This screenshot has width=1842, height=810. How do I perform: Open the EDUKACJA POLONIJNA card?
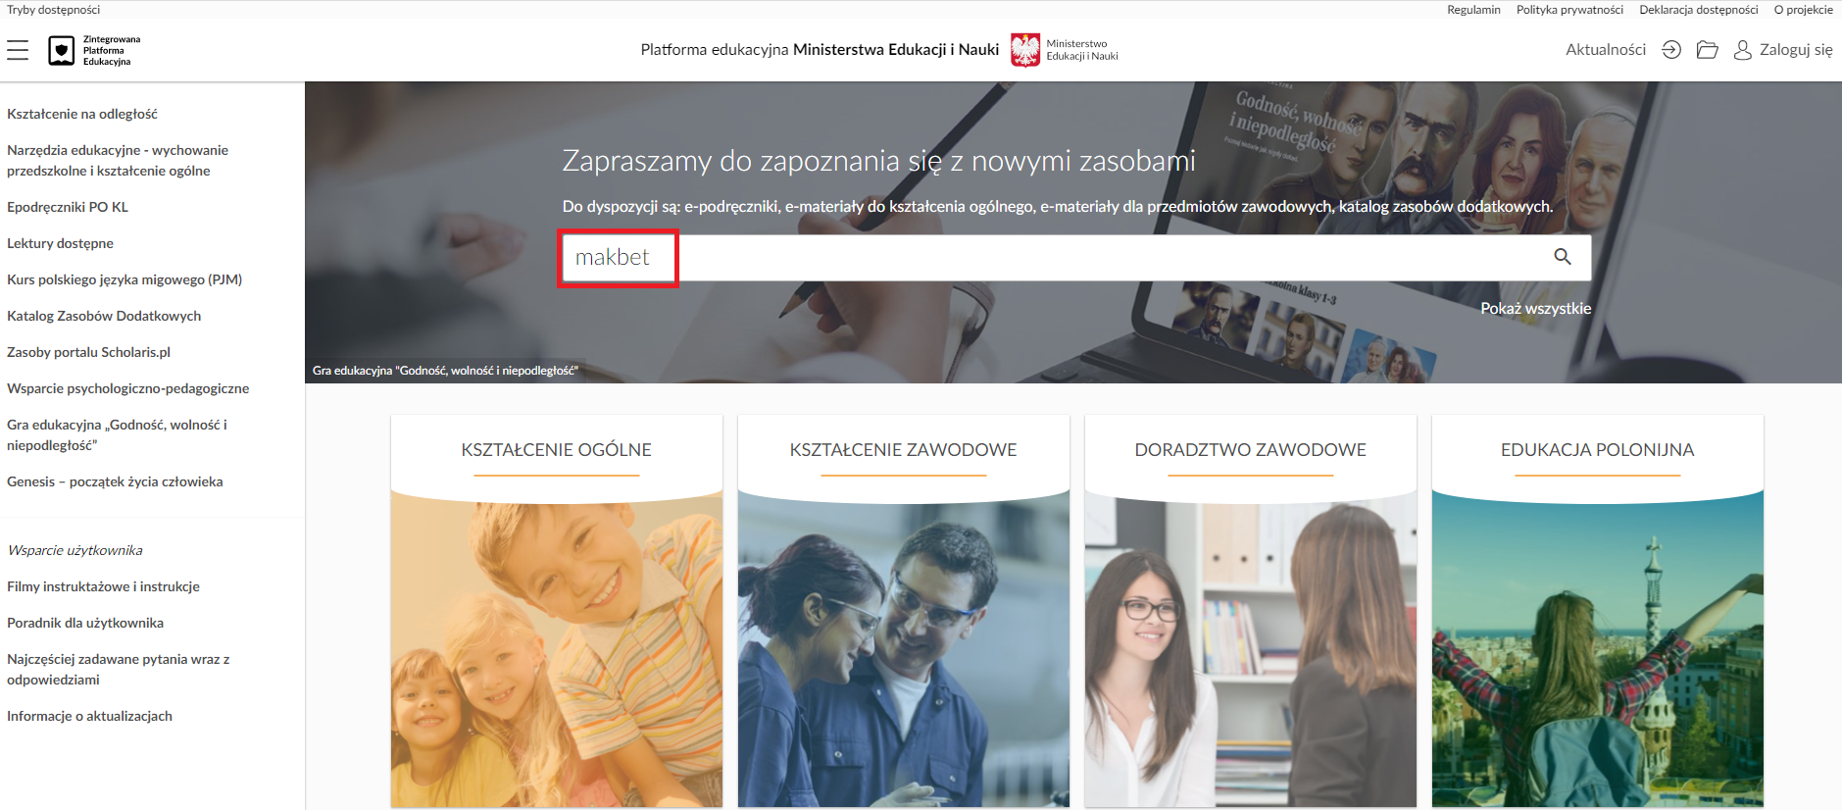click(1598, 611)
